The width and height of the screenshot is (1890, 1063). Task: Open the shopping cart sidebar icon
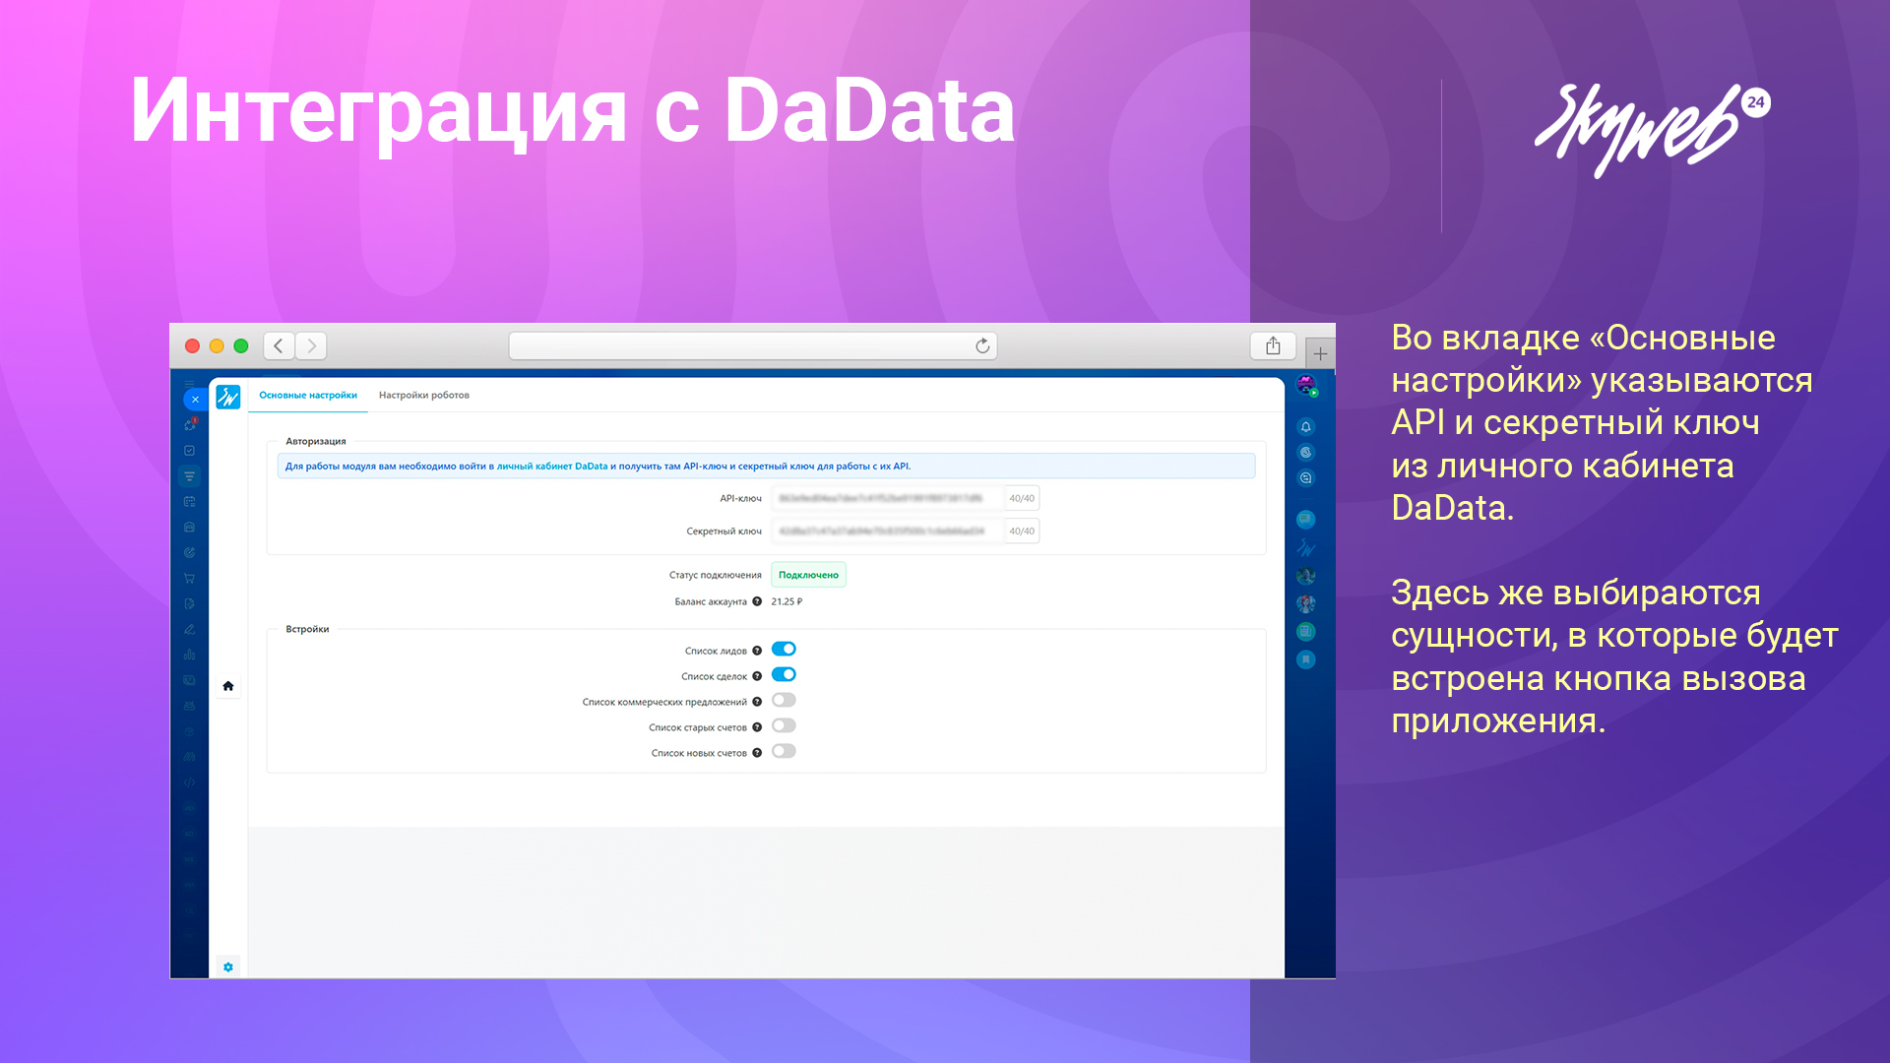click(189, 579)
